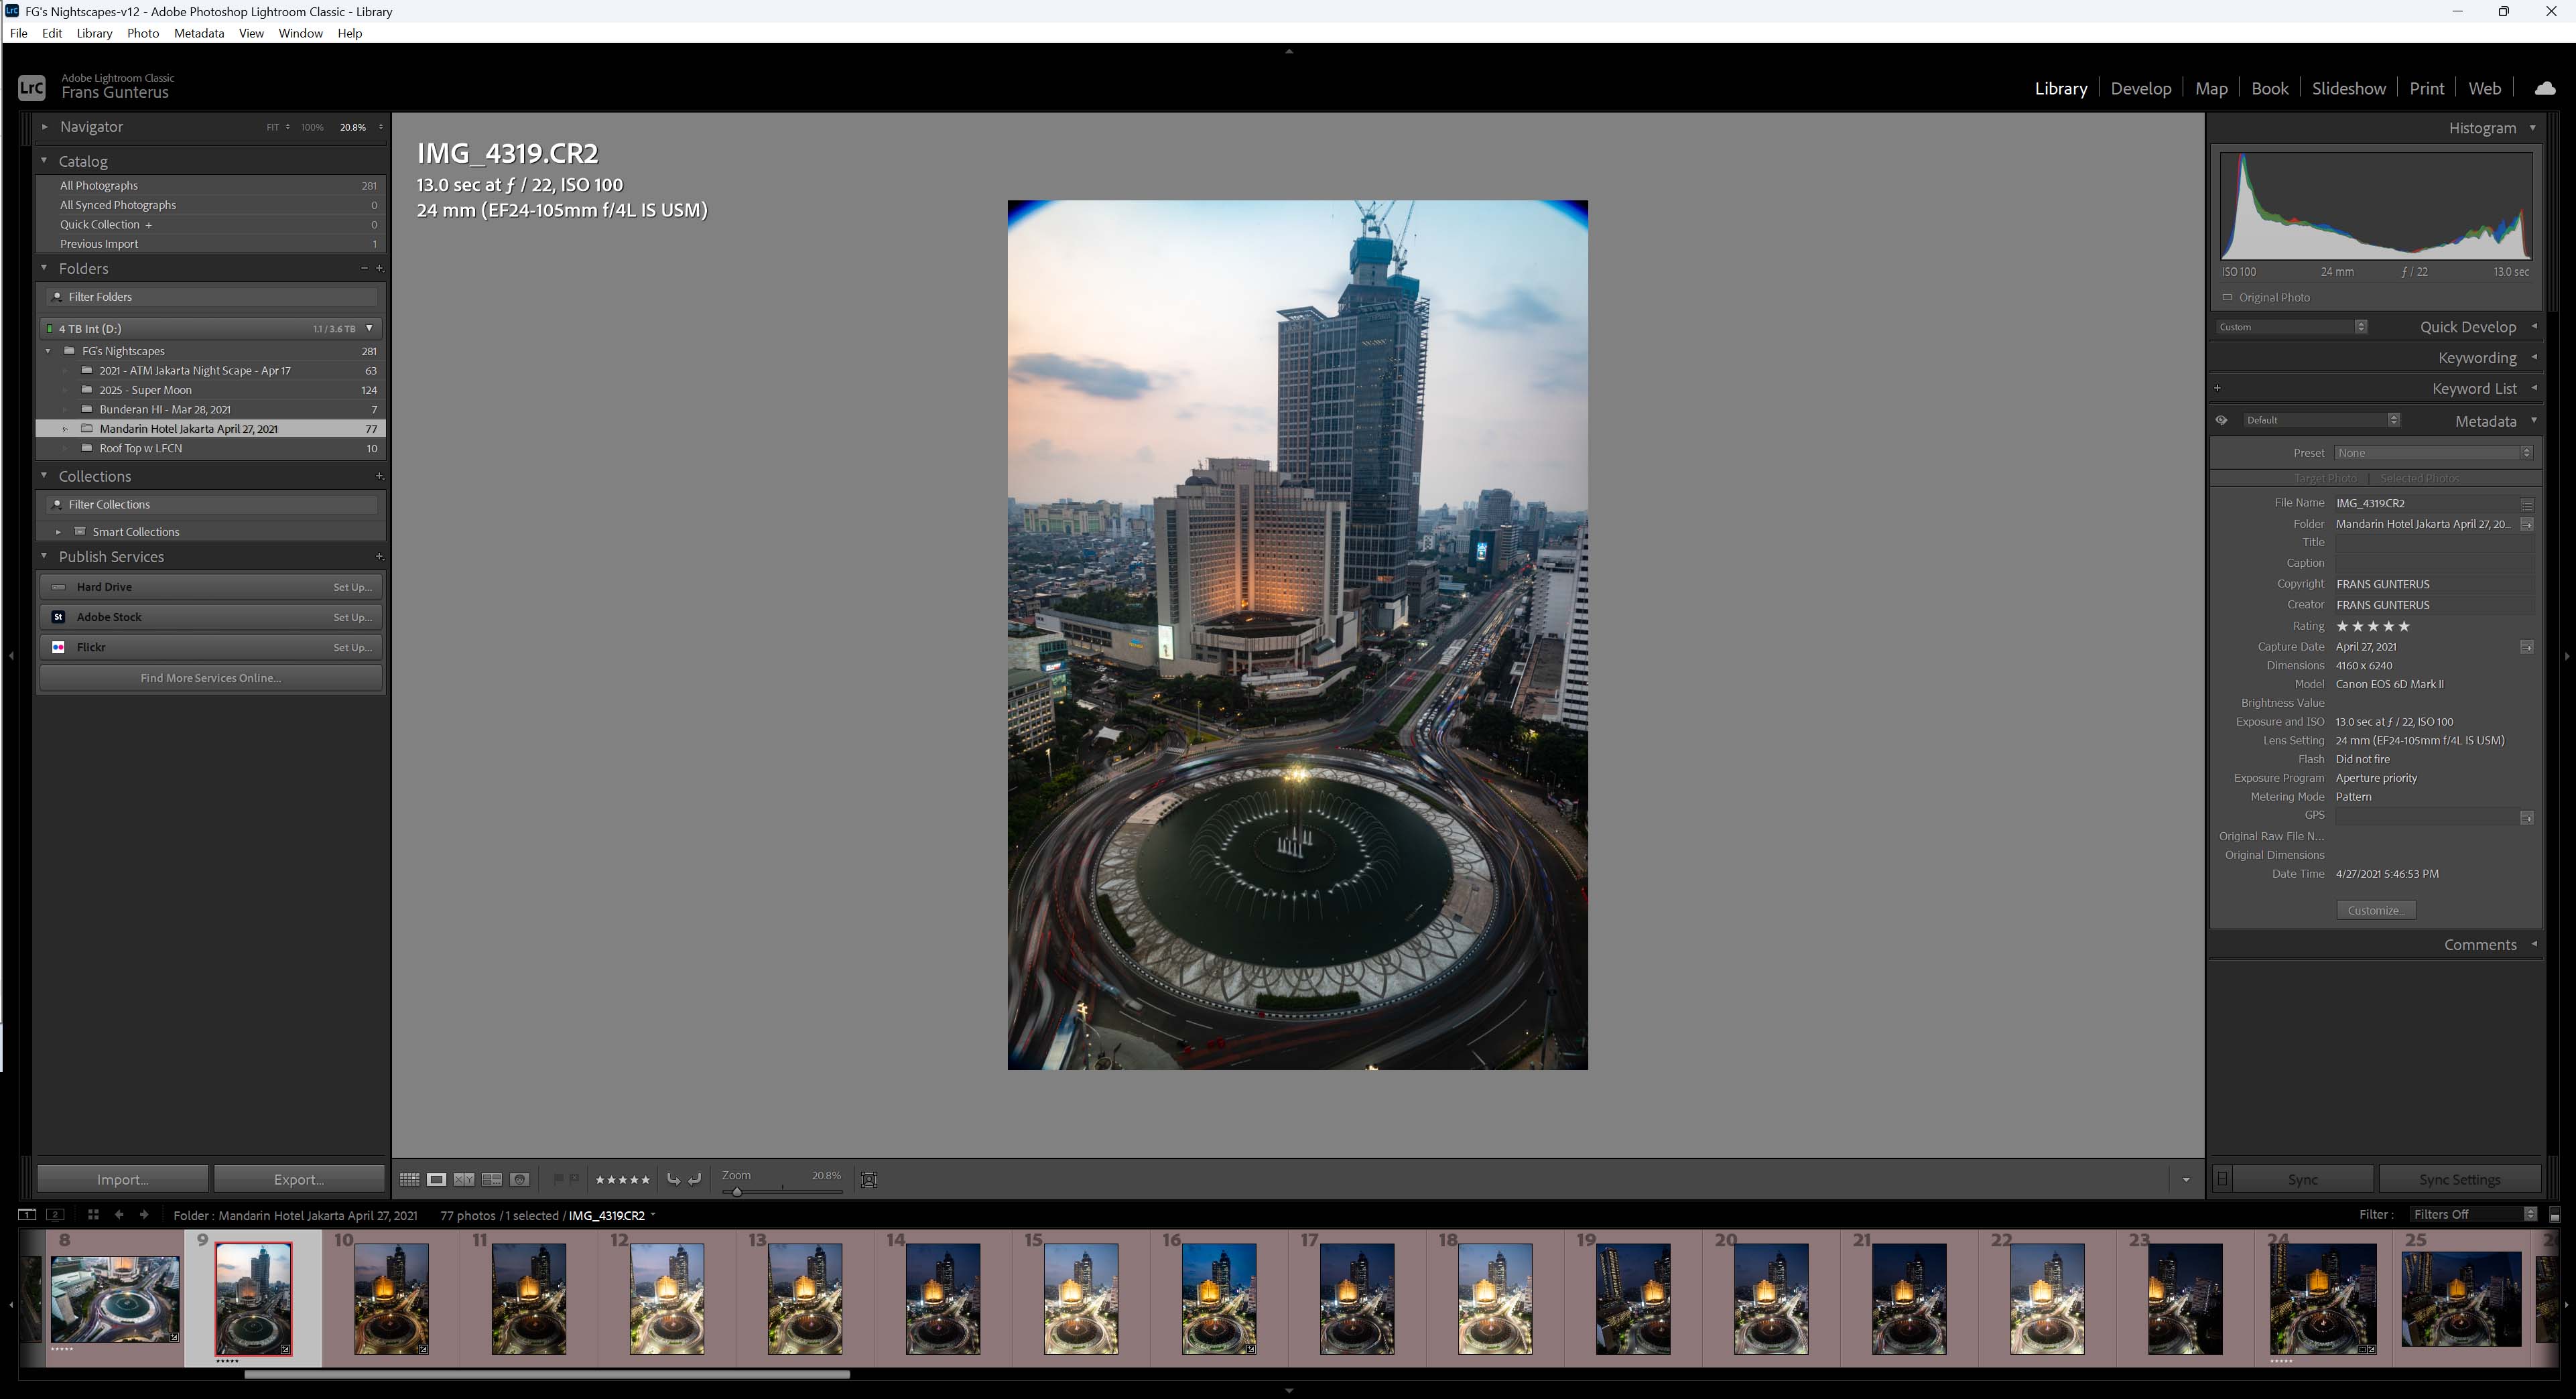This screenshot has height=1399, width=2576.
Task: Open Survey view from toolbar
Action: 492,1180
